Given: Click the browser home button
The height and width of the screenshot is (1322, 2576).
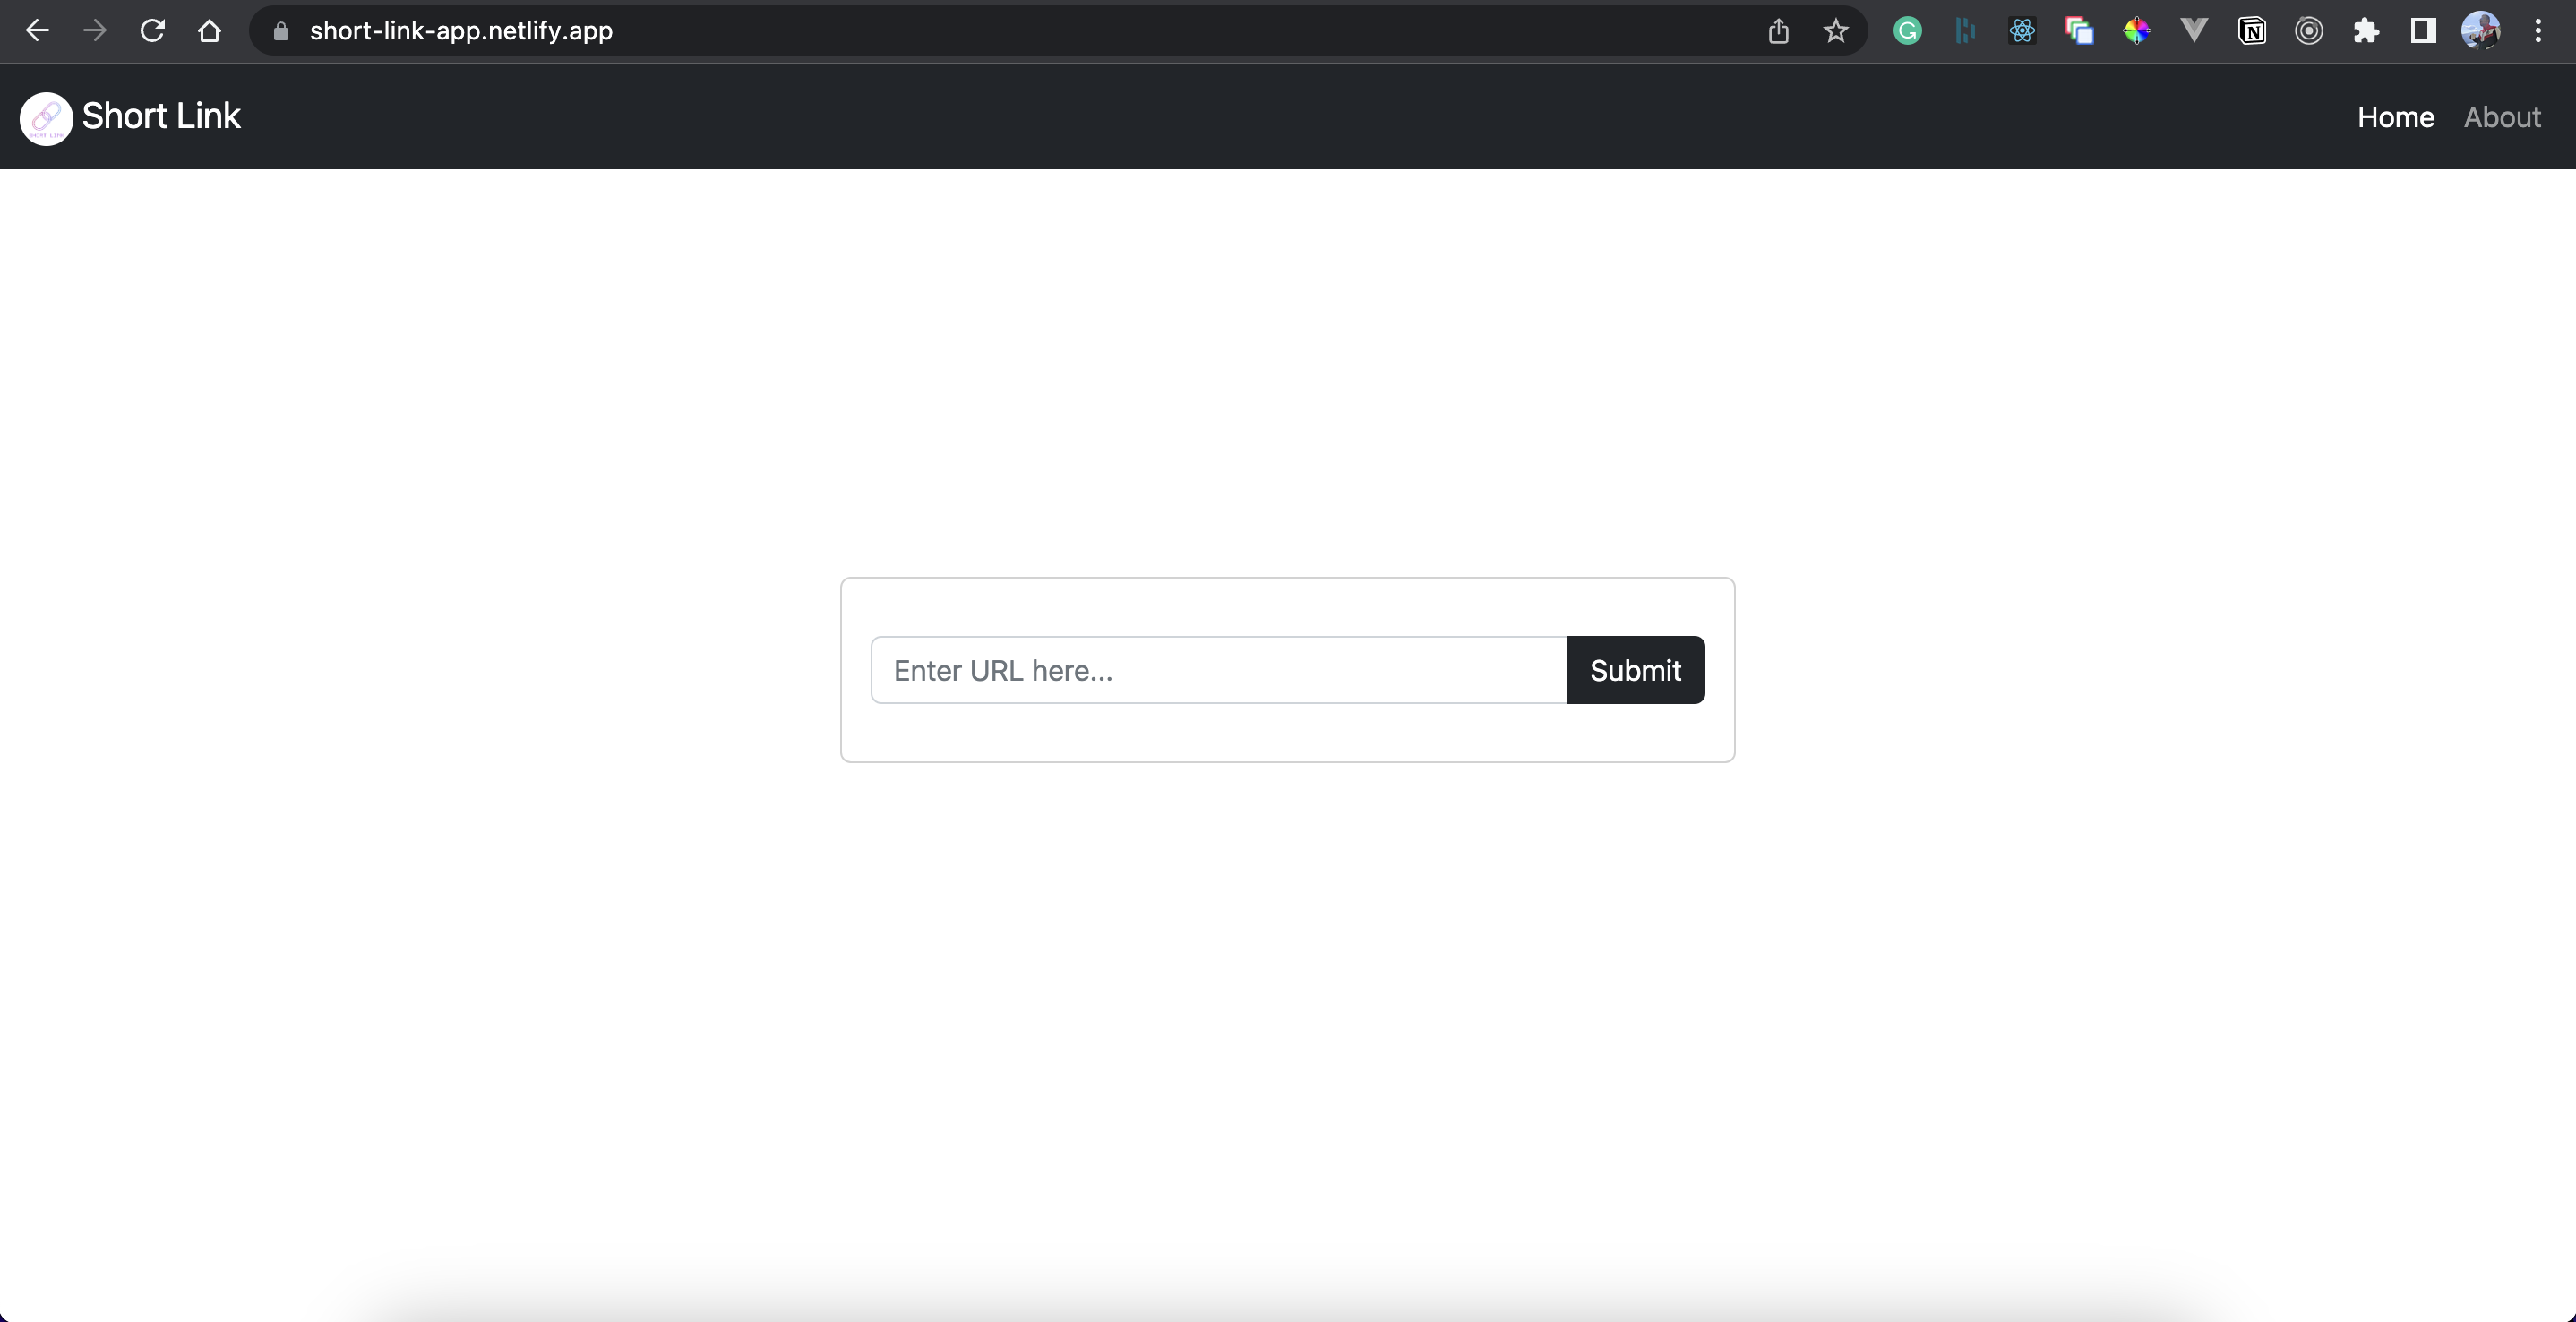Looking at the screenshot, I should pos(209,31).
